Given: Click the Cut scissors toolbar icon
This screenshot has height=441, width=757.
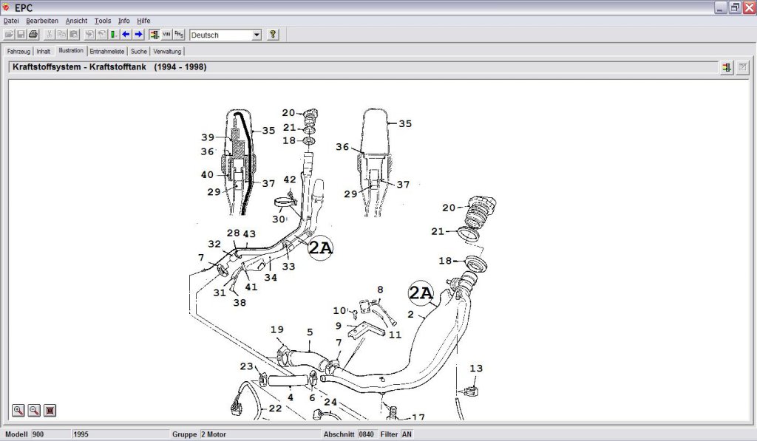Looking at the screenshot, I should coord(49,34).
